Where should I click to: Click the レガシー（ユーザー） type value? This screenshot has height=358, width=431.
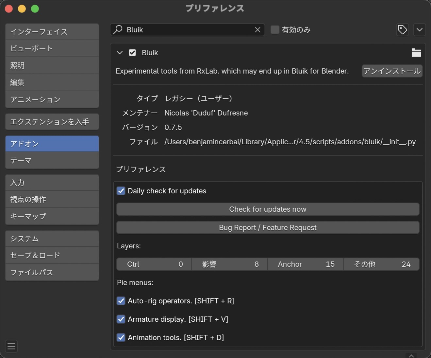198,98
